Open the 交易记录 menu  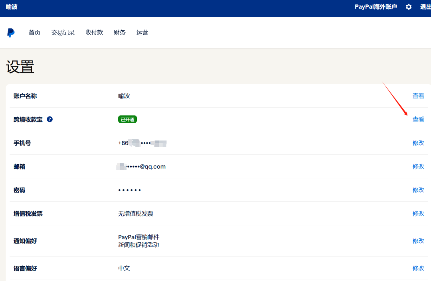point(63,33)
